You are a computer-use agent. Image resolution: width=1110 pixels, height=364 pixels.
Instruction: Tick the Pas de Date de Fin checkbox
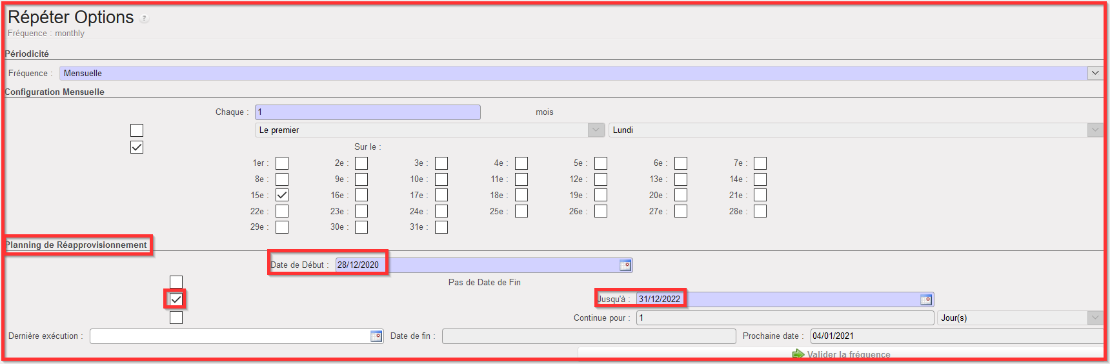coord(176,282)
